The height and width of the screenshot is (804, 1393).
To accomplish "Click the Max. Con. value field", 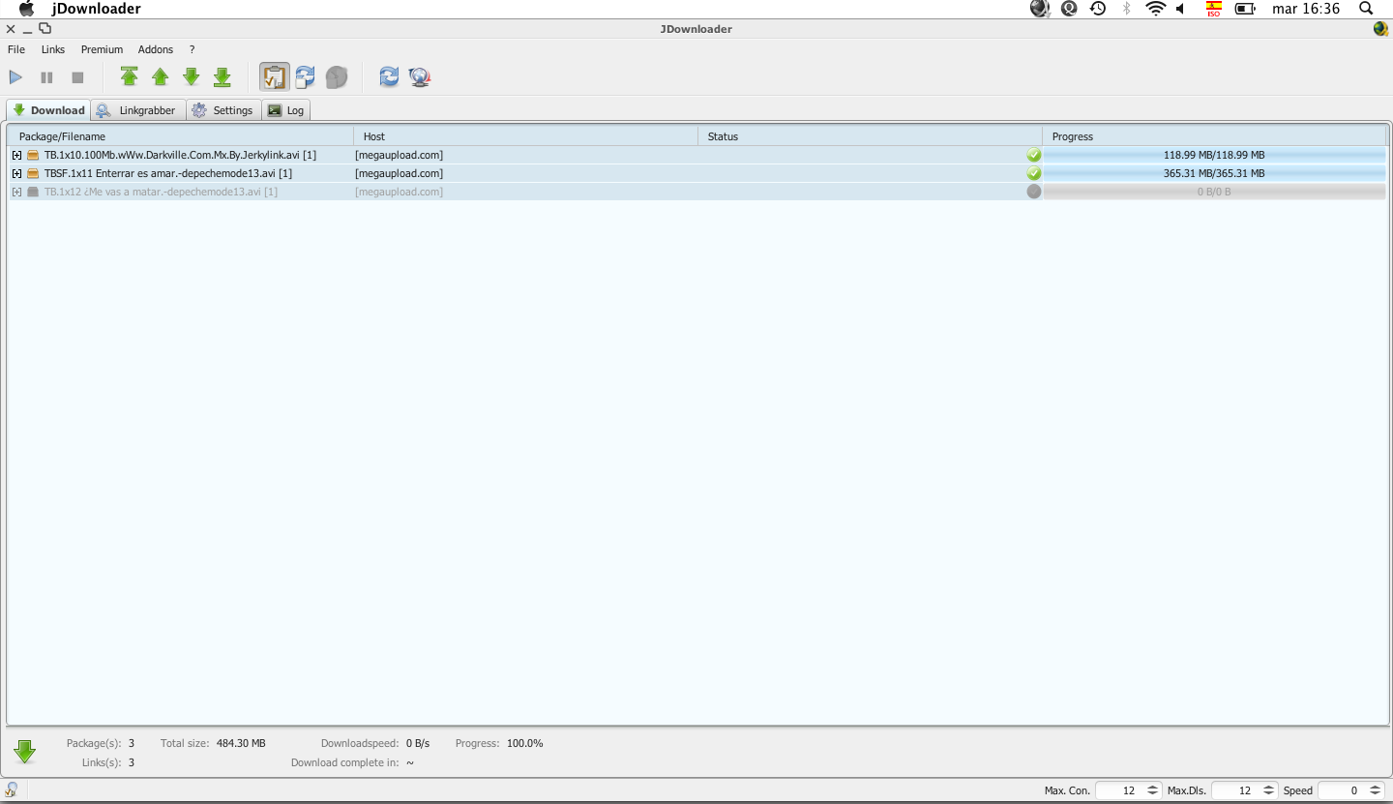I will click(1119, 790).
